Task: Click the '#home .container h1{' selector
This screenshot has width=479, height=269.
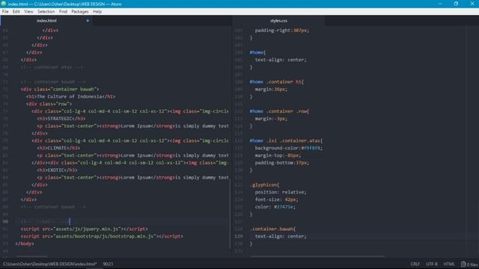Action: coord(277,81)
